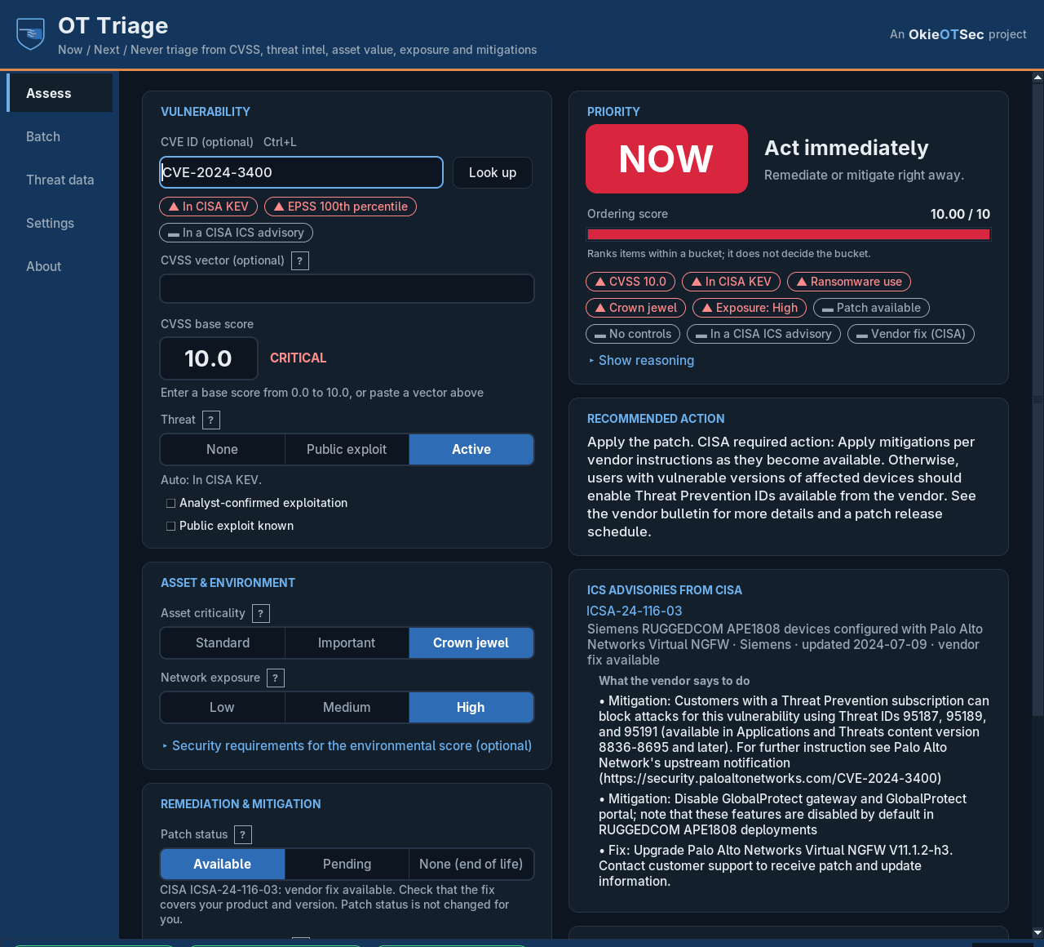The image size is (1044, 947).
Task: Select the Vendor fix (CISA) chip
Action: click(911, 334)
